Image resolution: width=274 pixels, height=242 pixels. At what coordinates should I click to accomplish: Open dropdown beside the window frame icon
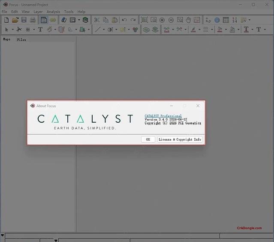[79, 20]
